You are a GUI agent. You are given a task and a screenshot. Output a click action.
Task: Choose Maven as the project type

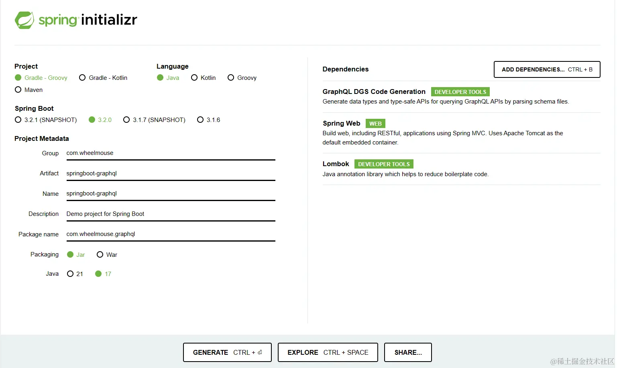[29, 90]
